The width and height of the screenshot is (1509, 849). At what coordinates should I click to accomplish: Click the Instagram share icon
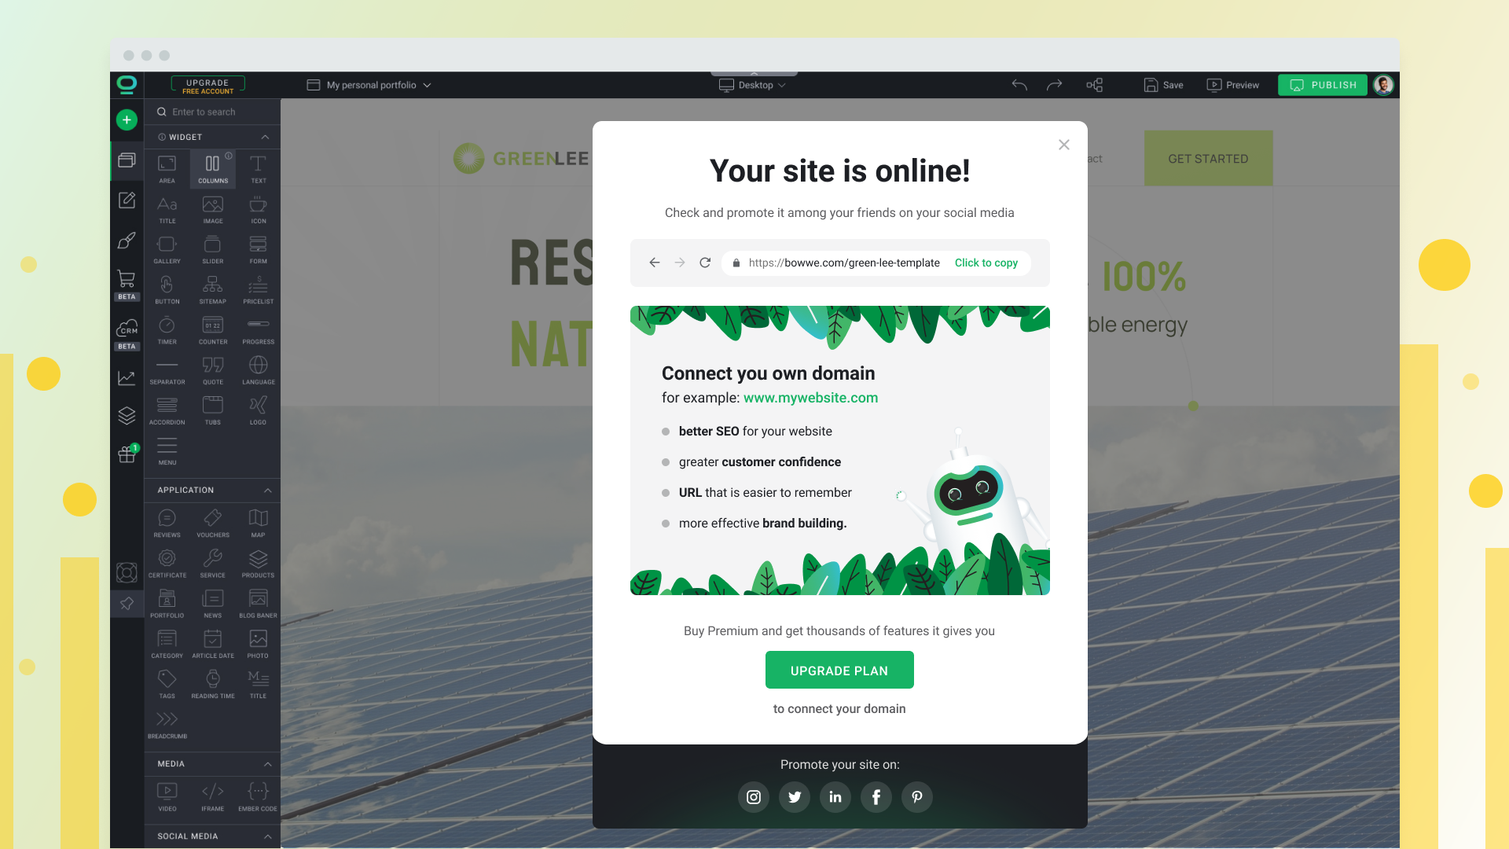754,797
